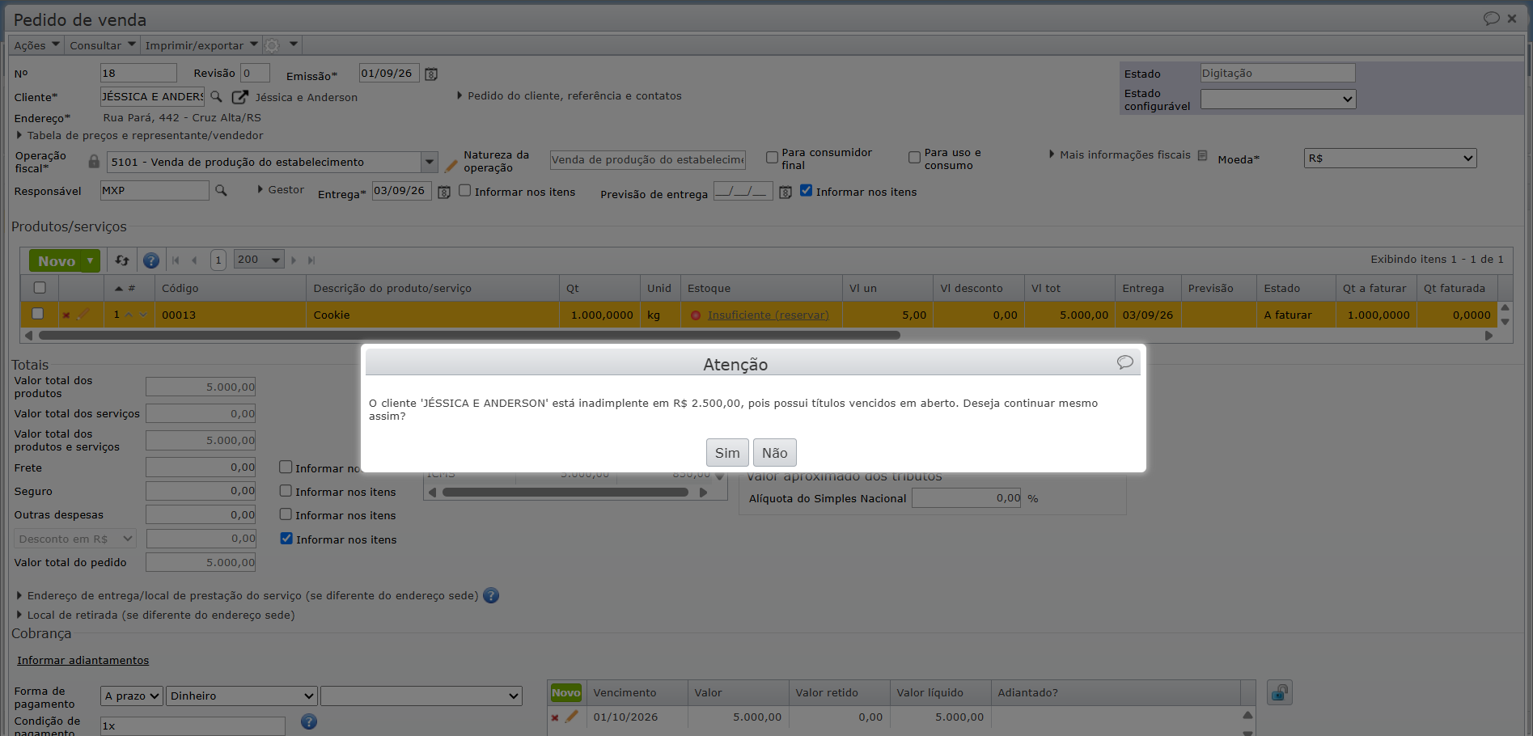Viewport: 1533px width, 736px height.
Task: Select the Cookie row checkbox
Action: tap(37, 314)
